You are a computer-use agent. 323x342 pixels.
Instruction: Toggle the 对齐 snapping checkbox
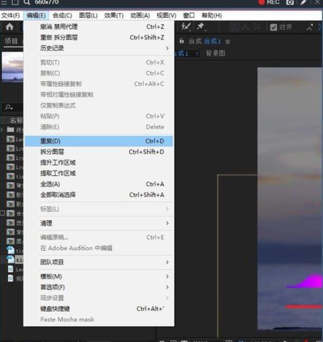[x=274, y=27]
